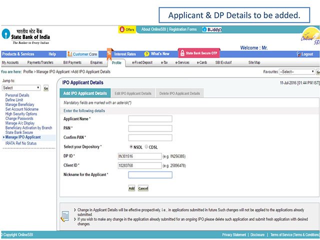Open Disclosure footer link
The image size is (320, 240).
pos(257,235)
